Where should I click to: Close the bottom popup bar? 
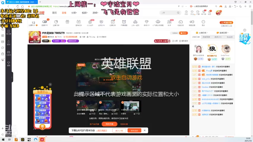(x=145, y=131)
